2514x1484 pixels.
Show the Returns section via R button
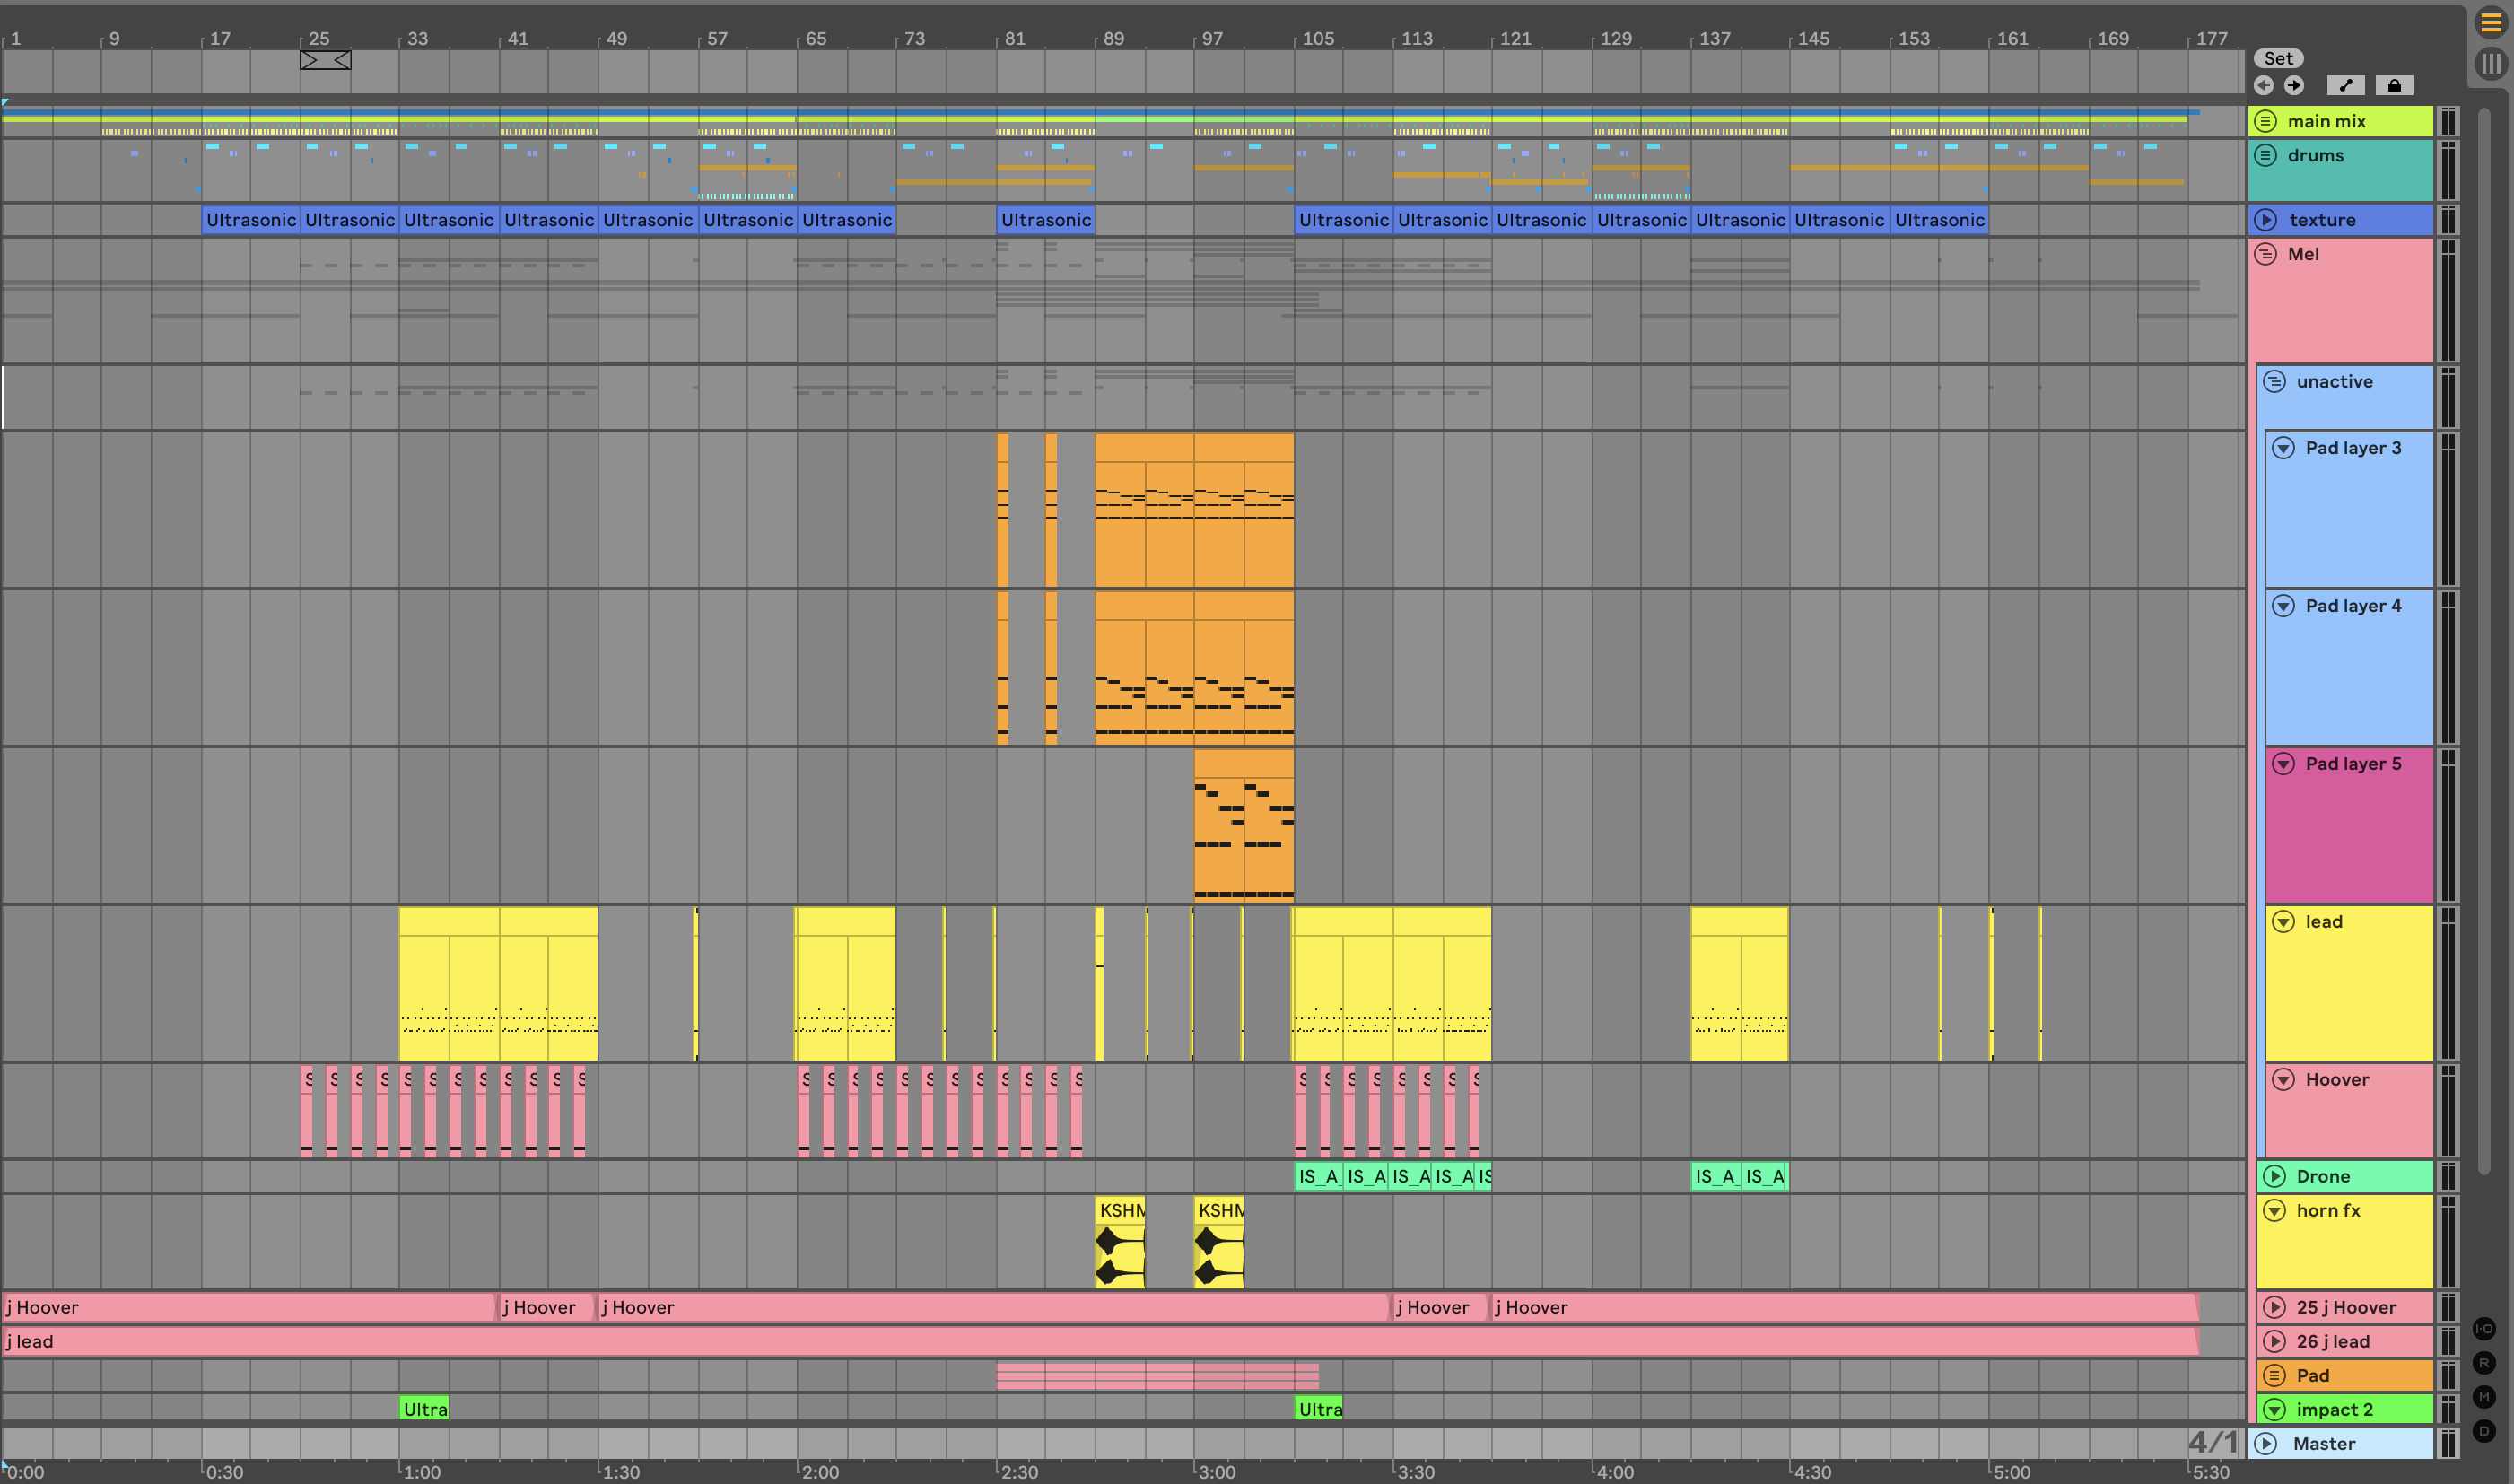(2484, 1363)
